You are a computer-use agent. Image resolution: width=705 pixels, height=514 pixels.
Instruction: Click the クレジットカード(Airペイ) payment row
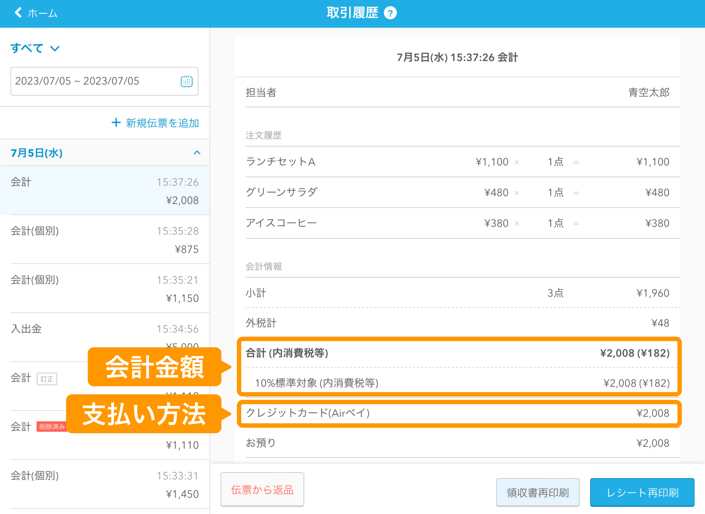point(459,413)
